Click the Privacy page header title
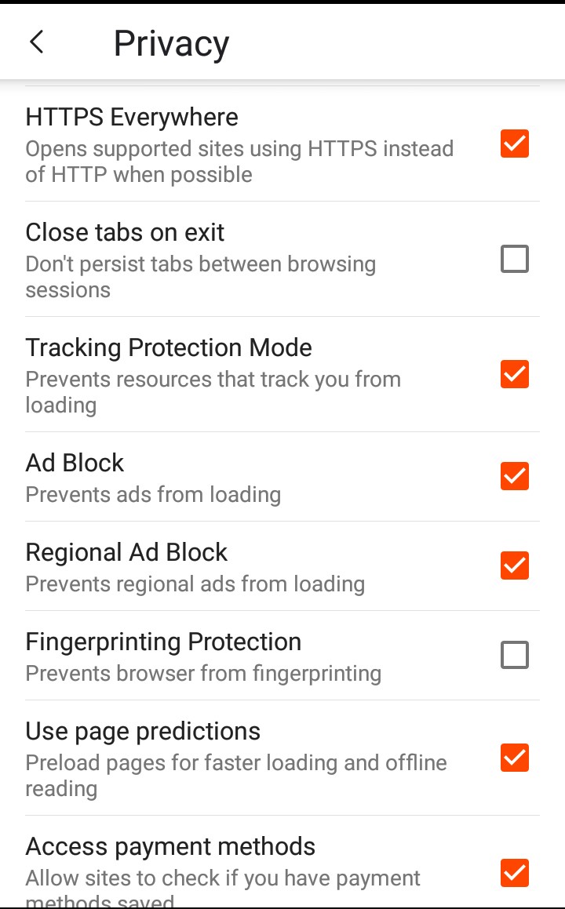 click(171, 43)
